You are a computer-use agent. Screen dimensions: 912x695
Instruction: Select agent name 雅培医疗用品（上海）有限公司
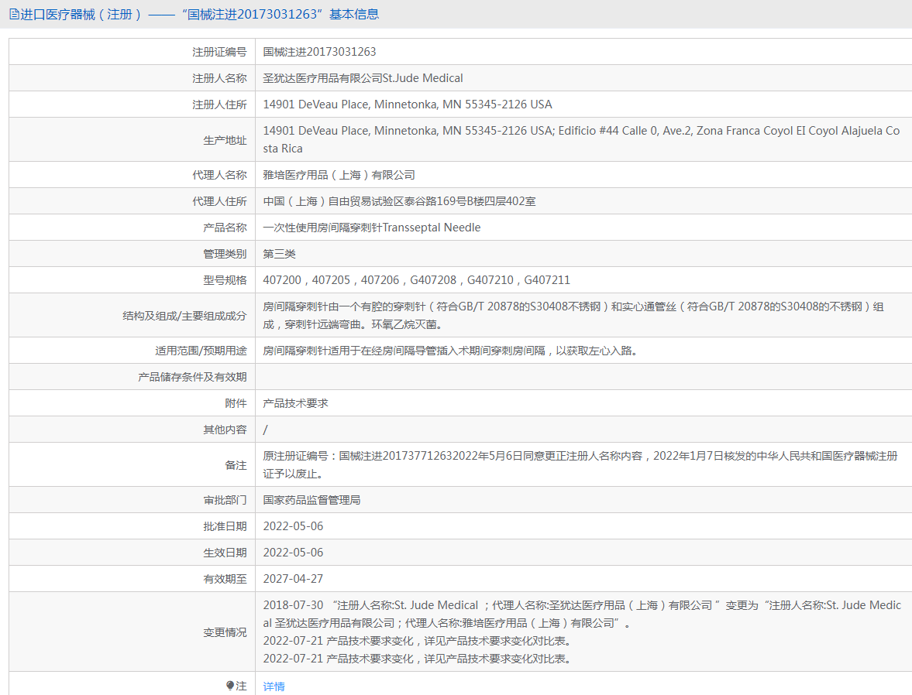339,175
